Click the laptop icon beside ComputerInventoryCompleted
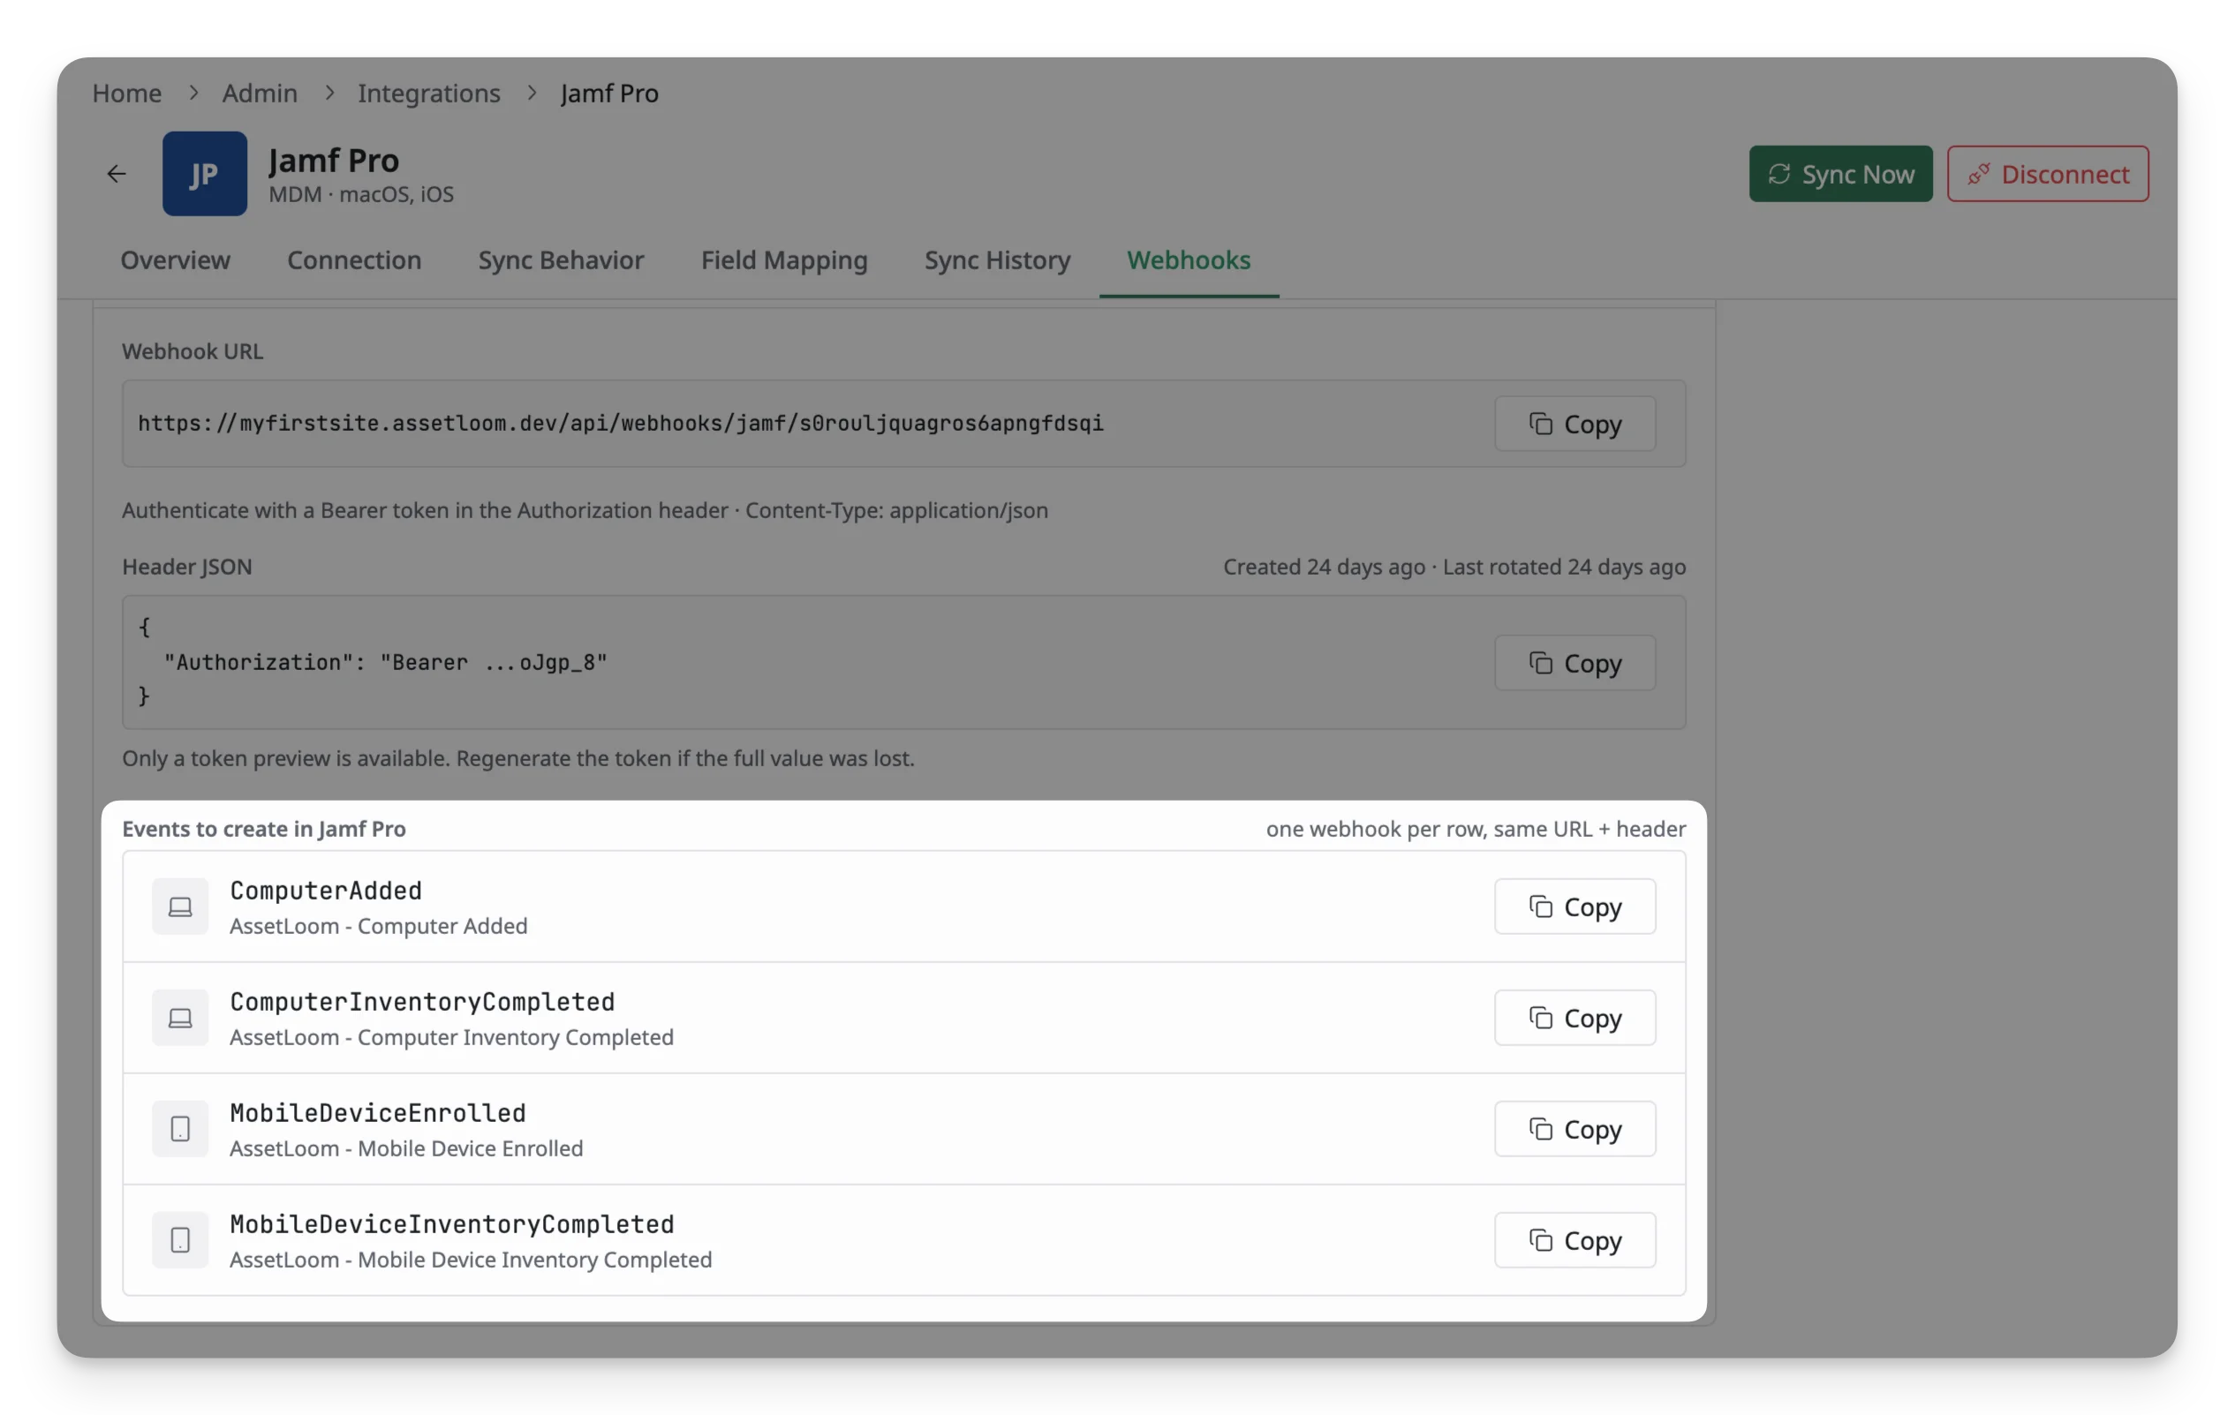 [180, 1018]
